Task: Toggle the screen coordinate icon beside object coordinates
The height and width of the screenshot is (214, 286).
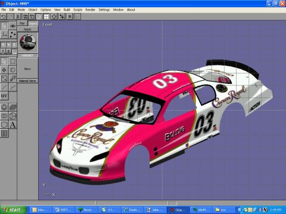Action: [14, 52]
